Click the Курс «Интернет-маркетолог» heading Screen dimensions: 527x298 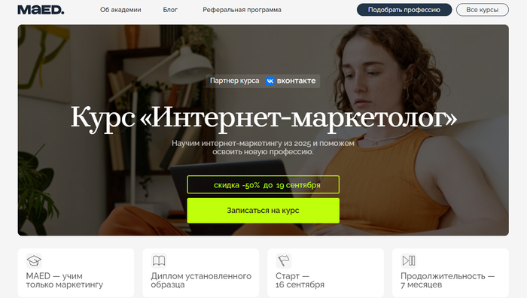(263, 117)
